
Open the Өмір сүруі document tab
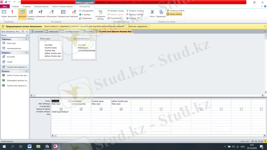pos(52,31)
